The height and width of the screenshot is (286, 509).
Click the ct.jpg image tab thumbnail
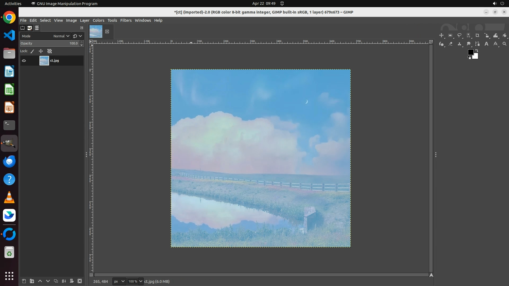pyautogui.click(x=96, y=32)
